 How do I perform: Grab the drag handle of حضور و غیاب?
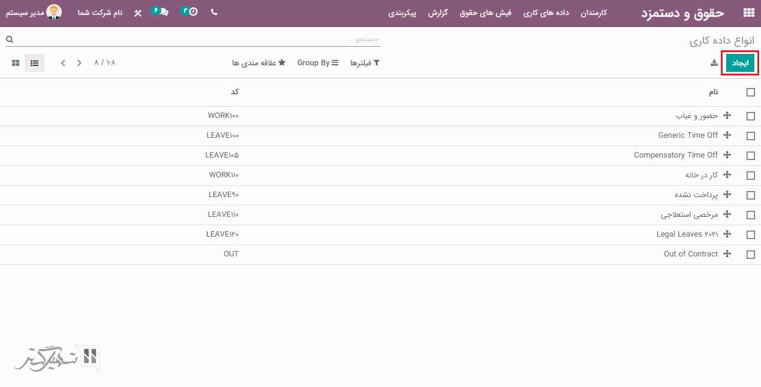(x=727, y=116)
